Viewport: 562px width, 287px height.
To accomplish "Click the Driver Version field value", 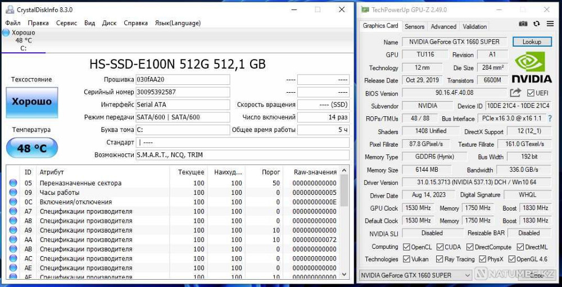I will 477,182.
